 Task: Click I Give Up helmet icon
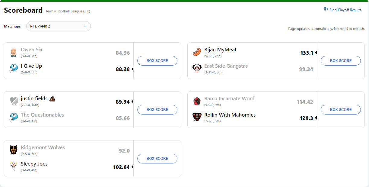click(x=14, y=68)
